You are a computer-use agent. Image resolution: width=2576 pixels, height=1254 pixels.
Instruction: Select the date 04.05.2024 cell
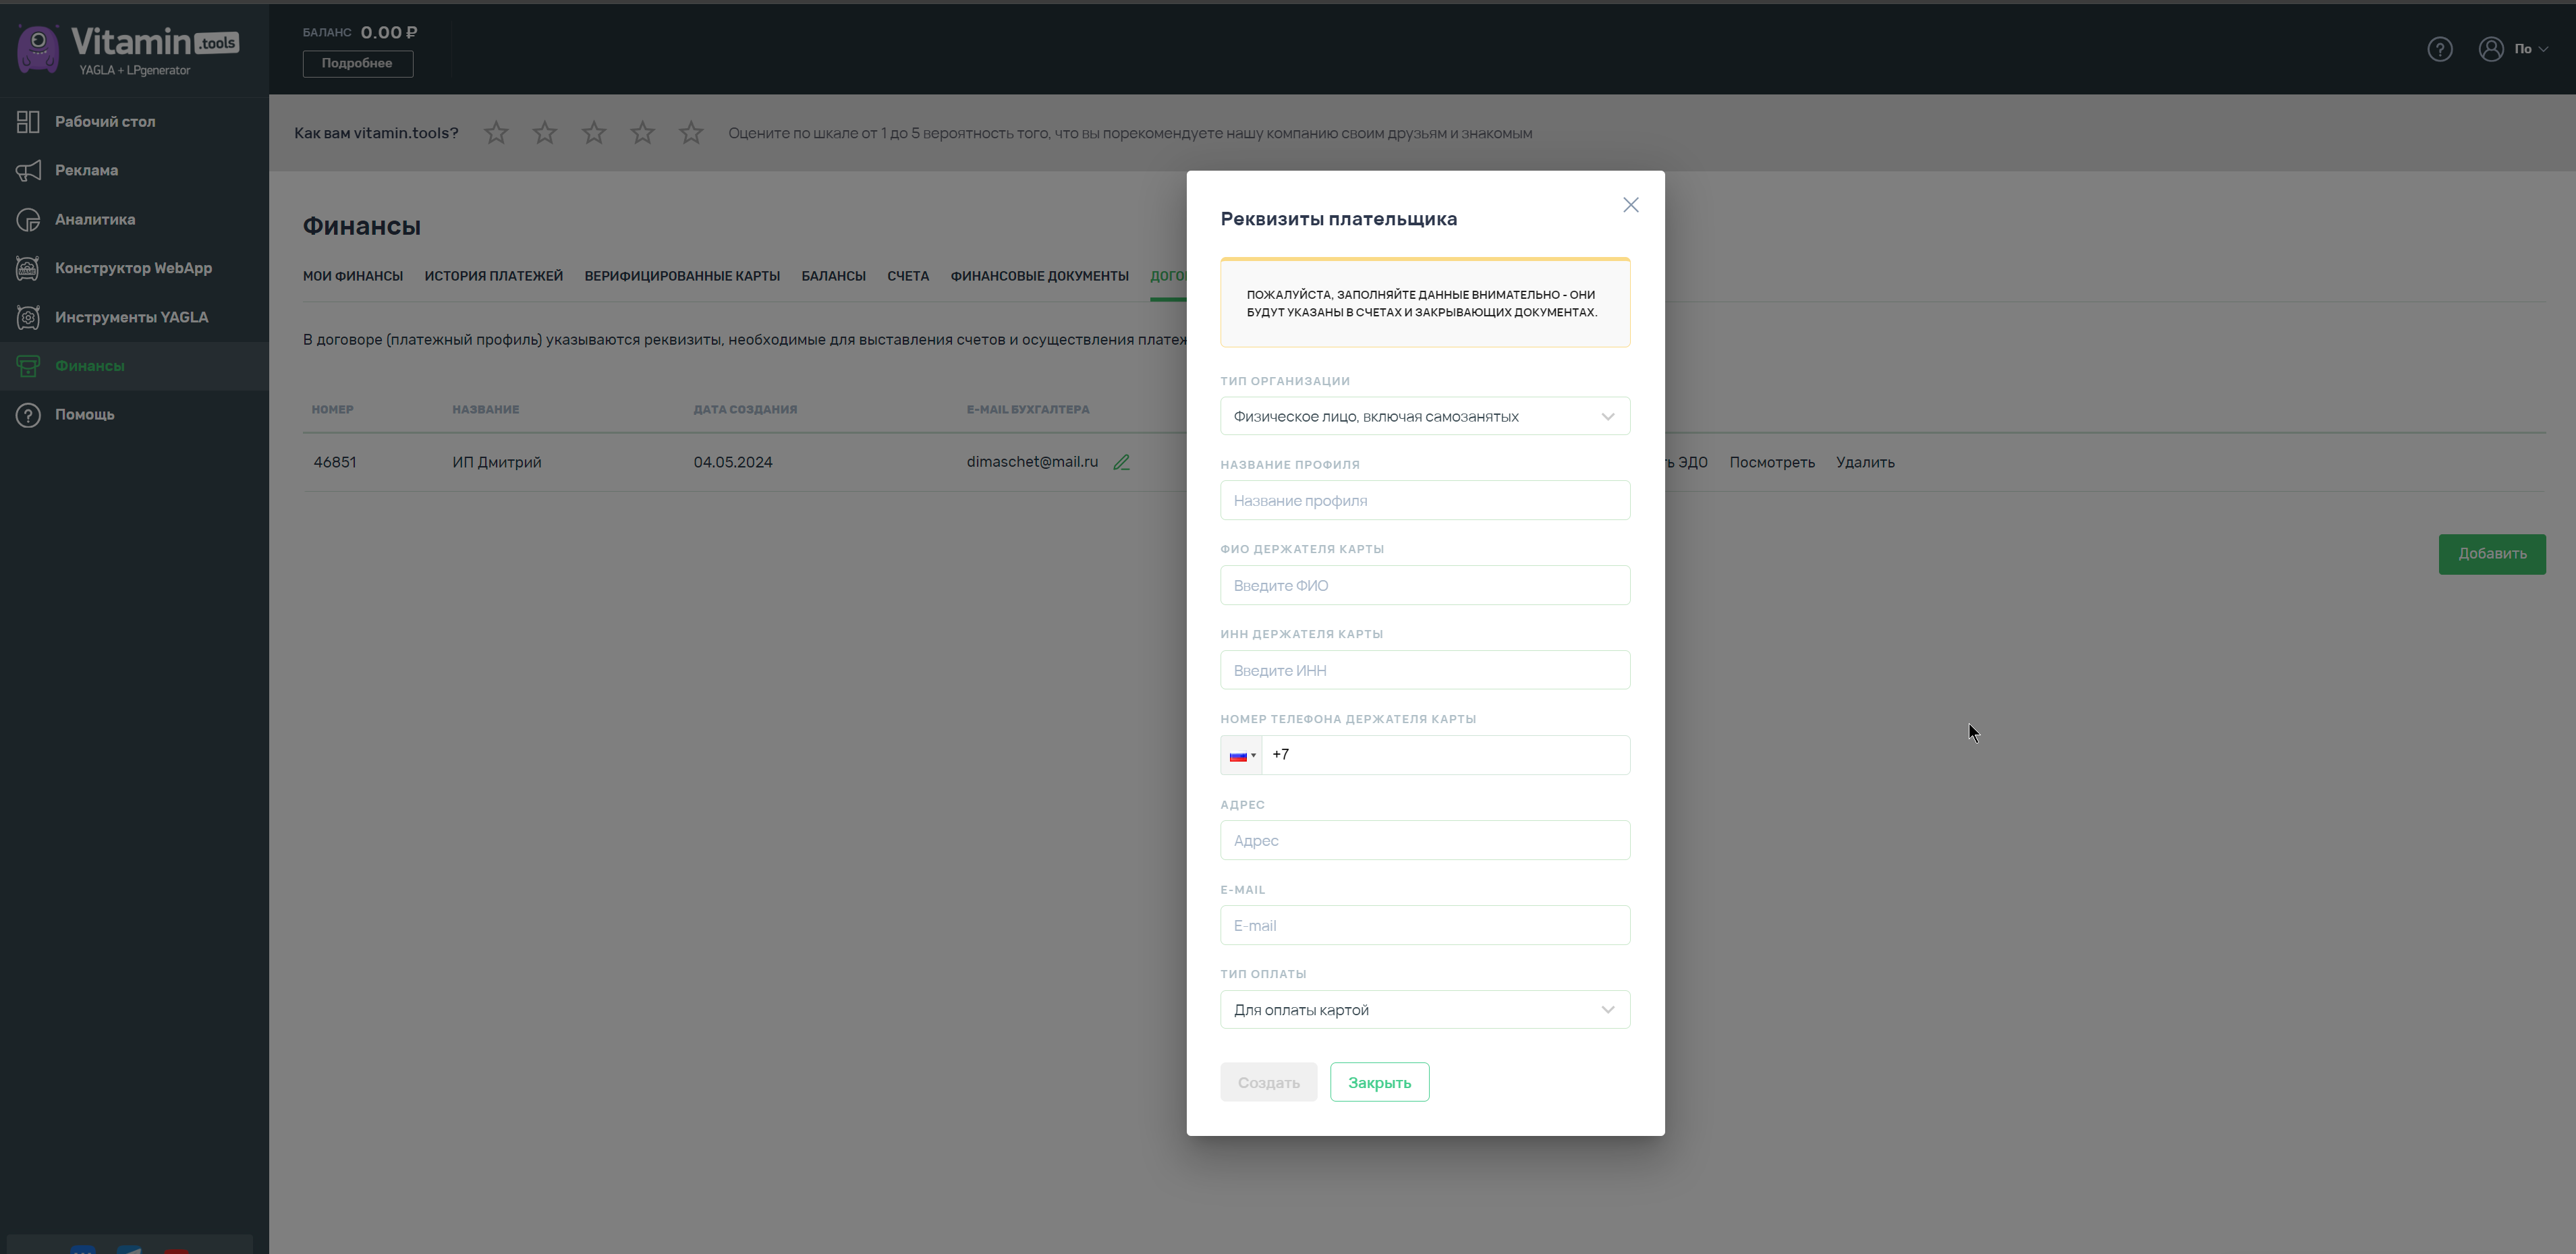pos(733,462)
